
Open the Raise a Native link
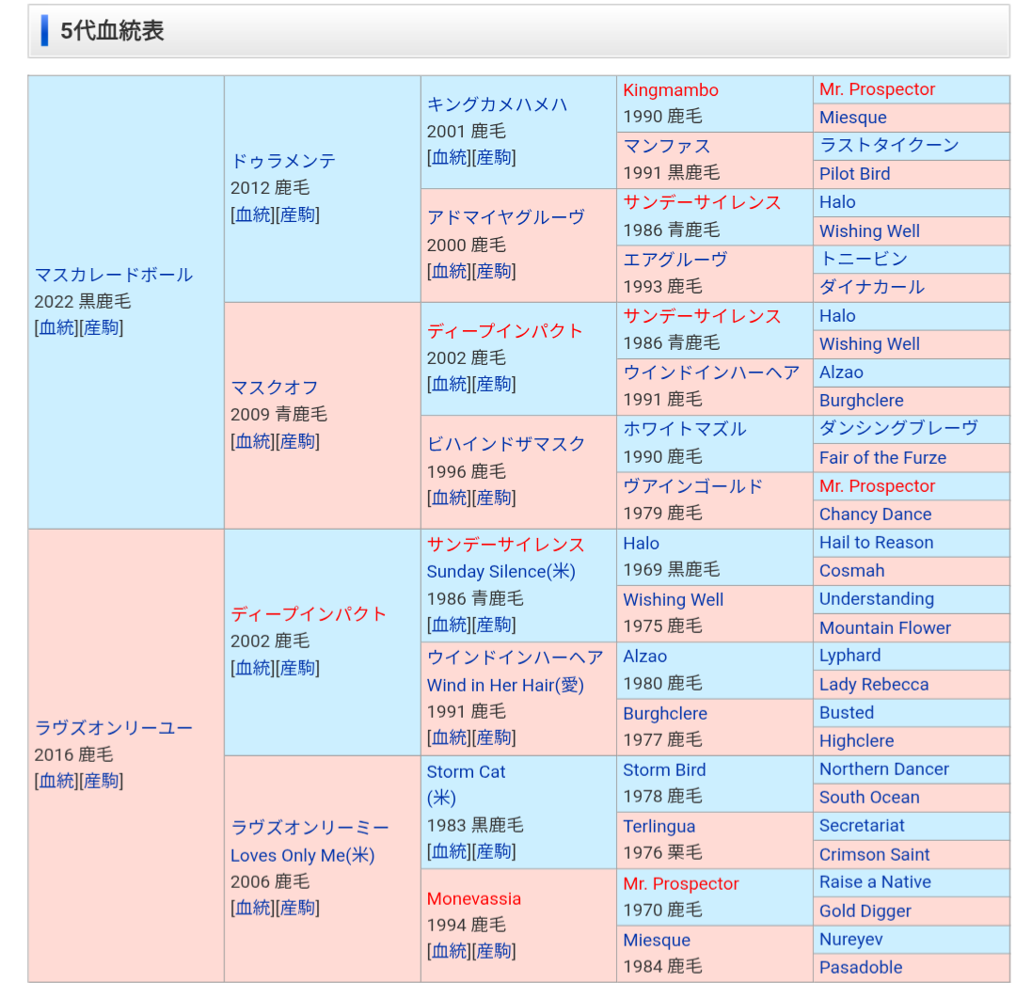(875, 882)
